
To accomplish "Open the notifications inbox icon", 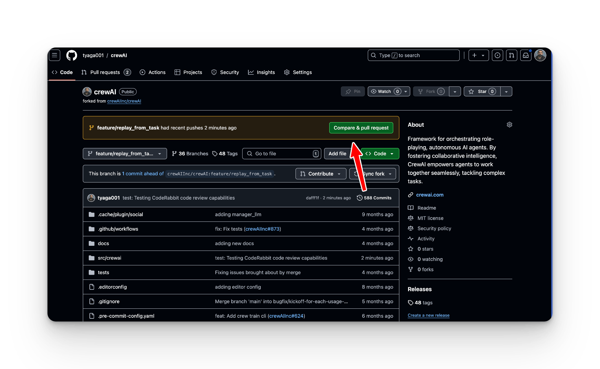I will tap(526, 55).
